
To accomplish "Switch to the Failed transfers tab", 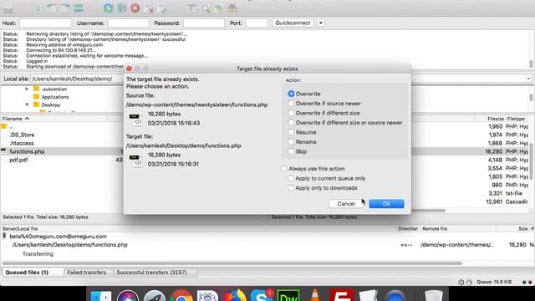I will [87, 273].
